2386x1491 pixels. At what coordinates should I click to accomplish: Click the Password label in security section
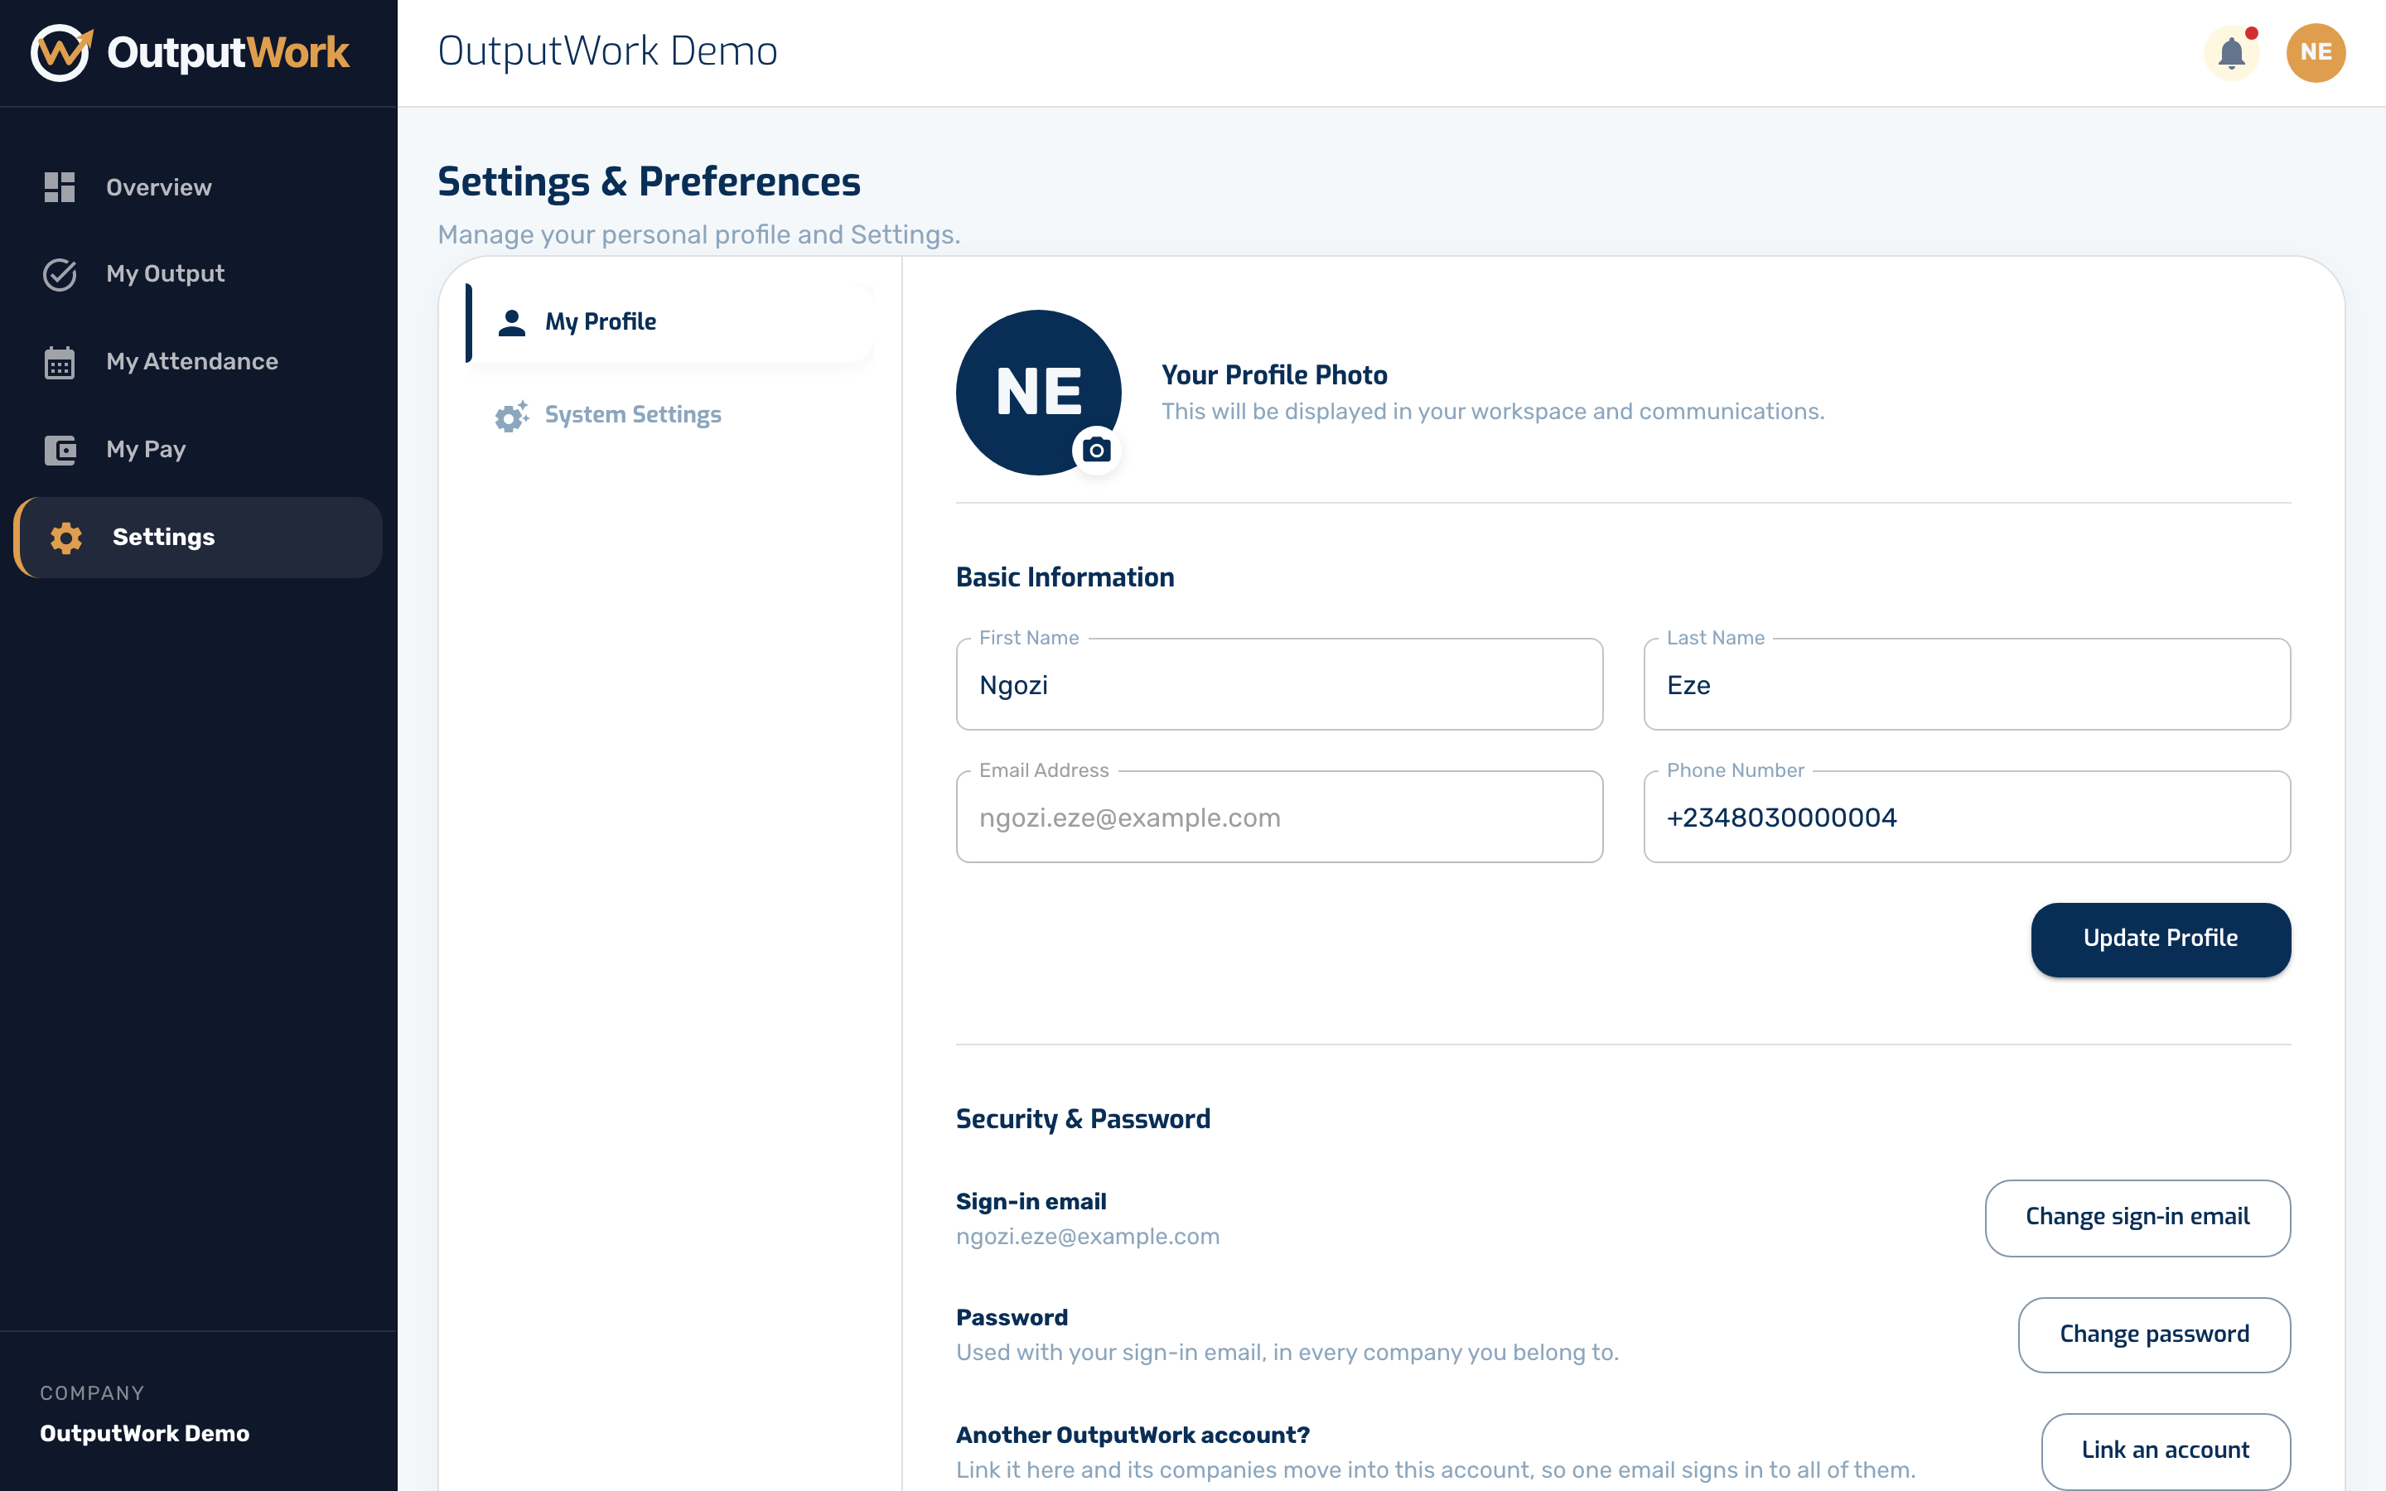click(1012, 1317)
